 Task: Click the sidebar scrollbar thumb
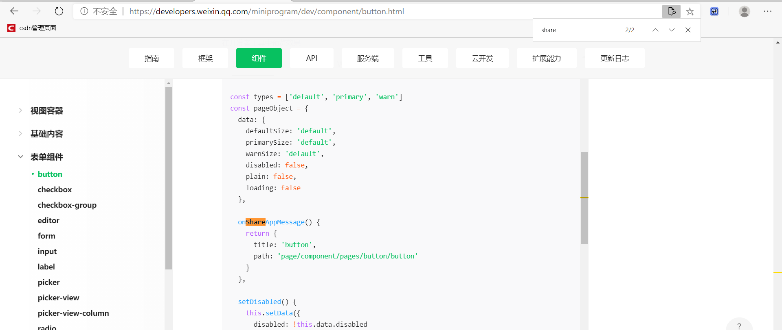click(169, 178)
